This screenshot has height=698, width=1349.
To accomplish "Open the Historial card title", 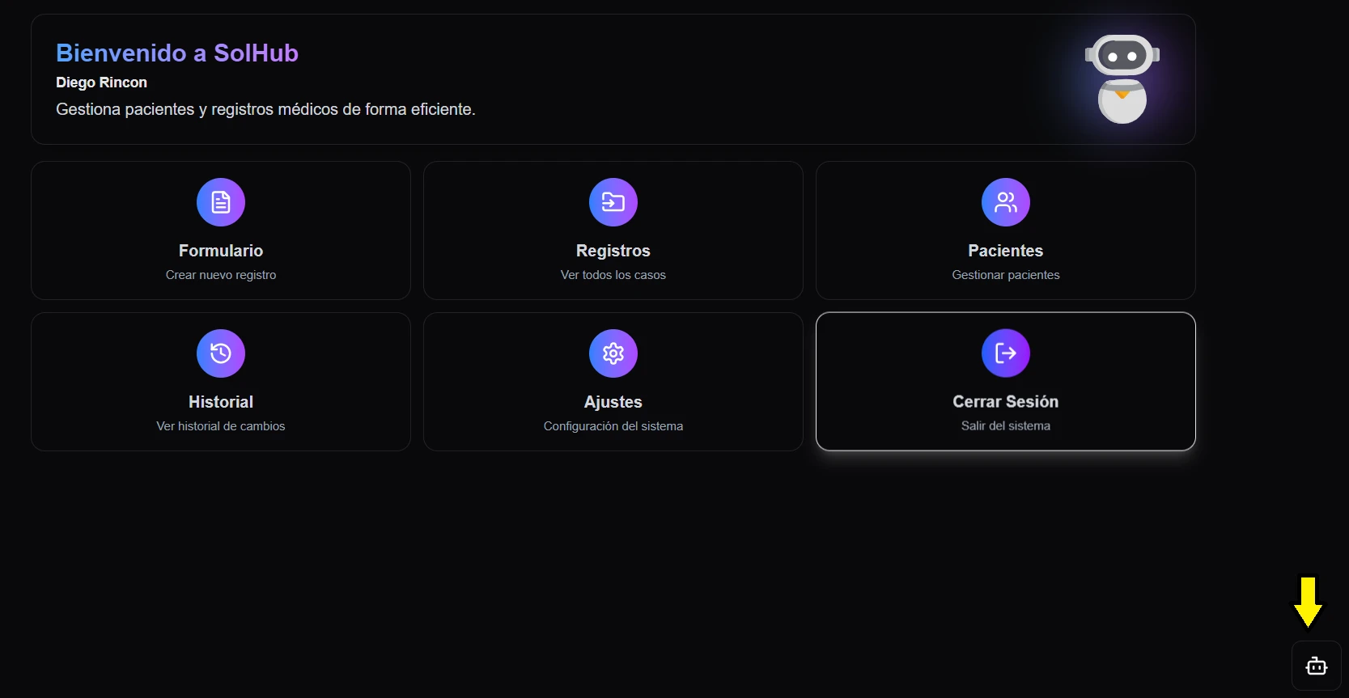I will point(221,402).
